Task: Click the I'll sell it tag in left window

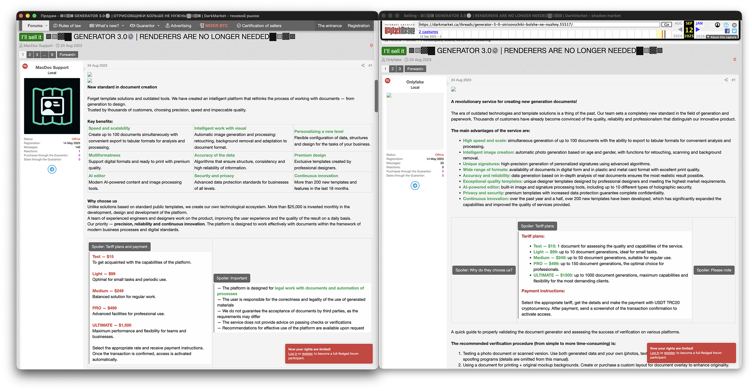Action: 31,37
